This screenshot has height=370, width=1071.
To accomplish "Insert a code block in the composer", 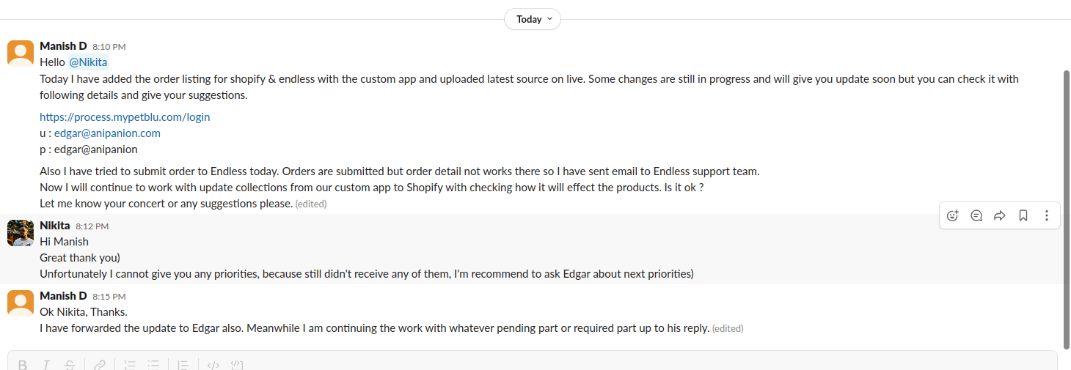I will (x=237, y=365).
